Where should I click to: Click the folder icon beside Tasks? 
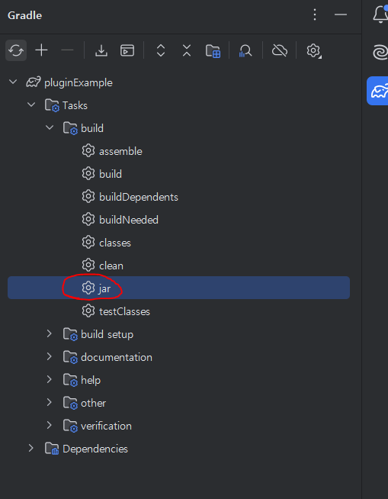pyautogui.click(x=52, y=105)
